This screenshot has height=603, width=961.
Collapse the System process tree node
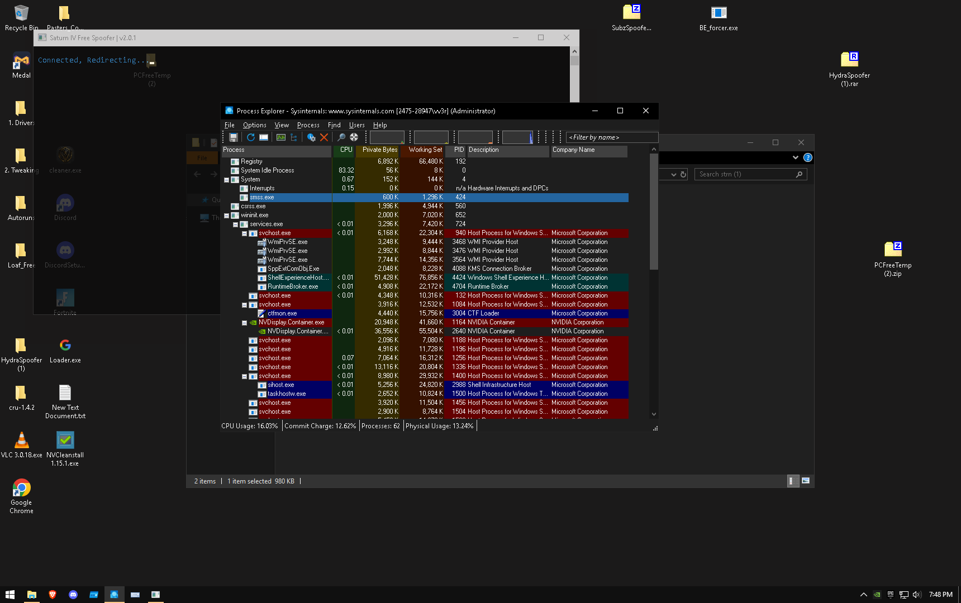click(x=226, y=180)
